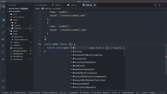This screenshot has height=94, width=167.
Task: Open Explorer panel More Actions ellipsis
Action: [30, 5]
